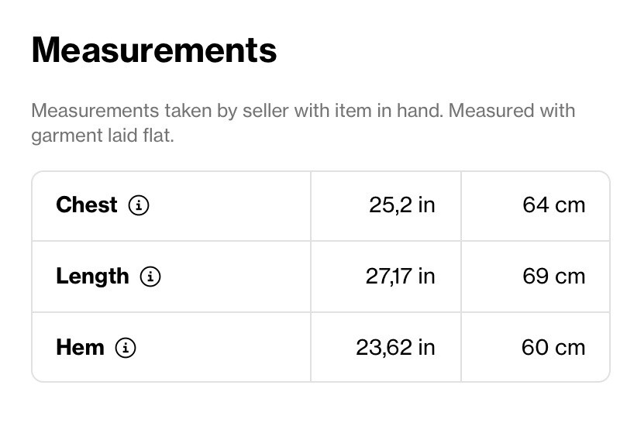Viewport: 620px width, 440px height.
Task: Click the Length row label
Action: click(92, 277)
